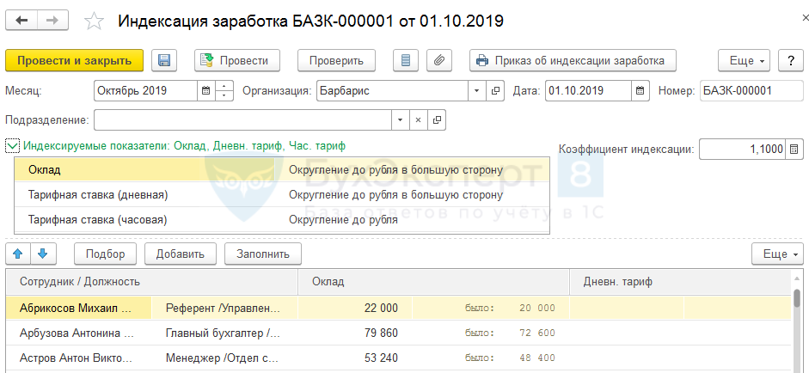
Task: Open calendar picker for Месяц field
Action: tap(205, 90)
